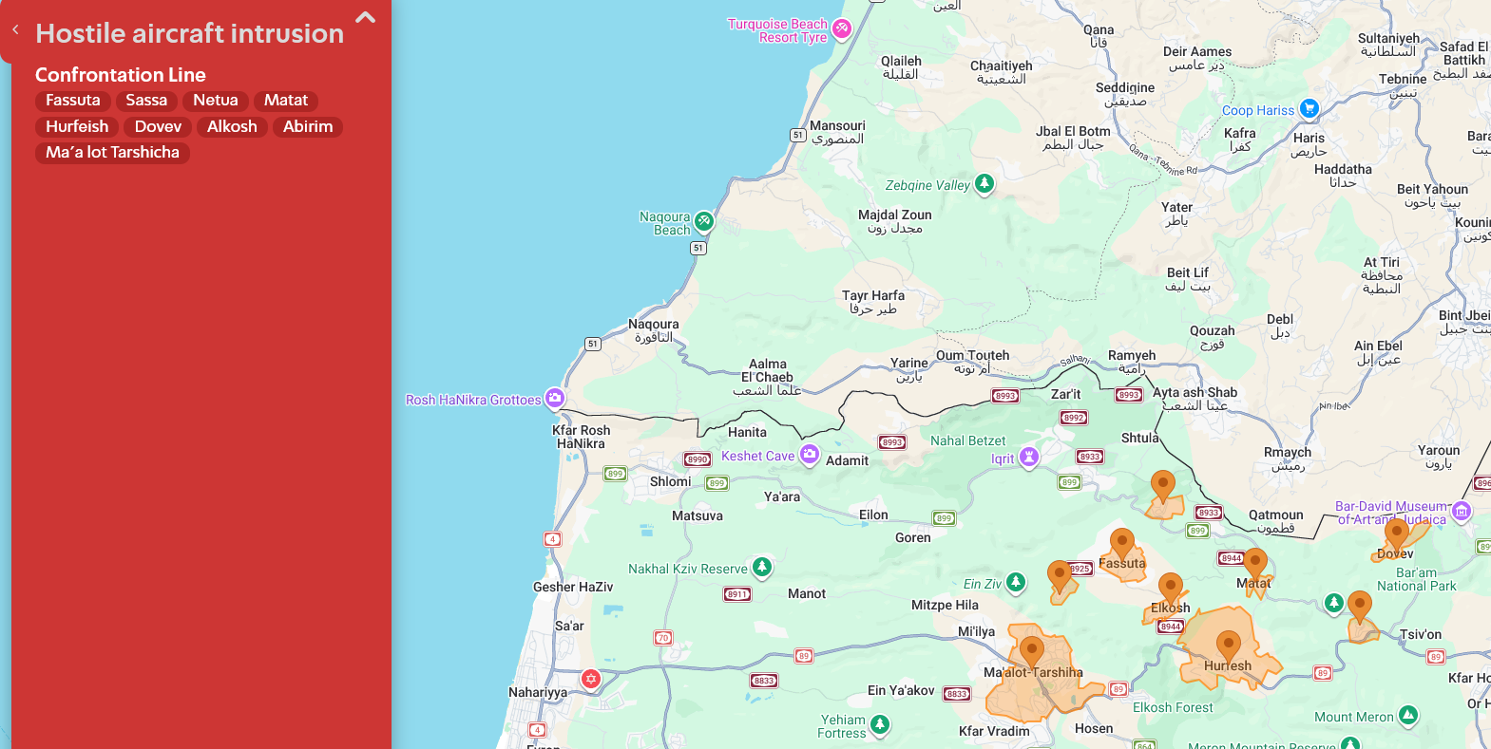
Task: Select the Sassa location chip
Action: [x=146, y=101]
